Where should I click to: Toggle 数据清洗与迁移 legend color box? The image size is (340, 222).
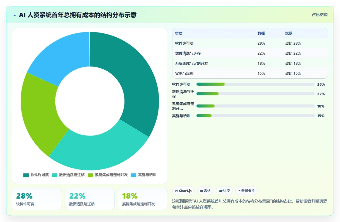coord(55,175)
